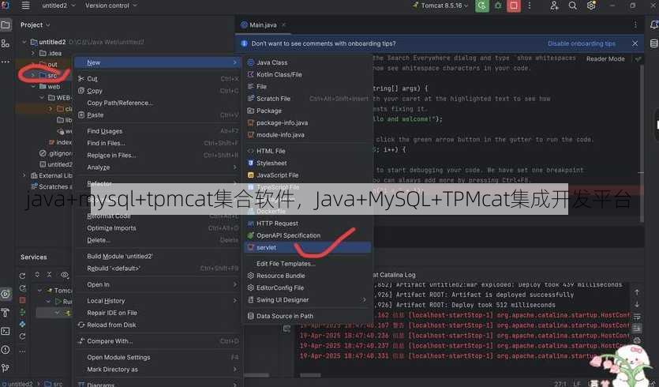Collapse the untitled2 root tree node
This screenshot has width=659, height=387.
[24, 42]
